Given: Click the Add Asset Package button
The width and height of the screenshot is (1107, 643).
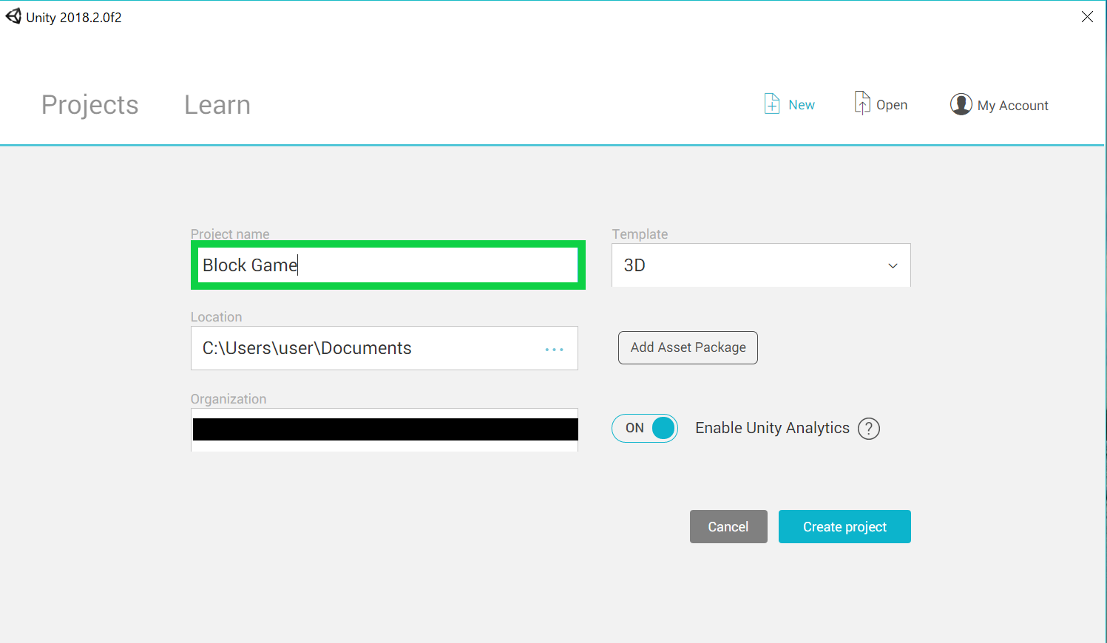Looking at the screenshot, I should [688, 347].
